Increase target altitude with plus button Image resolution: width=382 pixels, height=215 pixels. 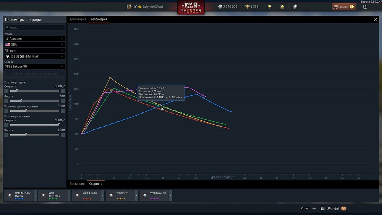pos(63,101)
